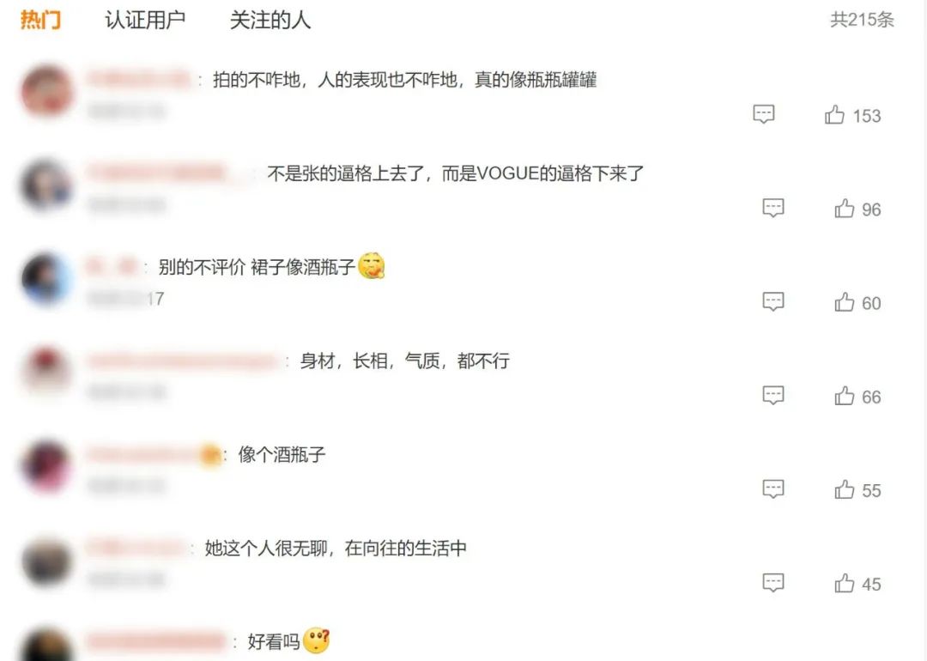Reply to the 她这个人很无聊 comment
The image size is (927, 661).
[x=773, y=582]
